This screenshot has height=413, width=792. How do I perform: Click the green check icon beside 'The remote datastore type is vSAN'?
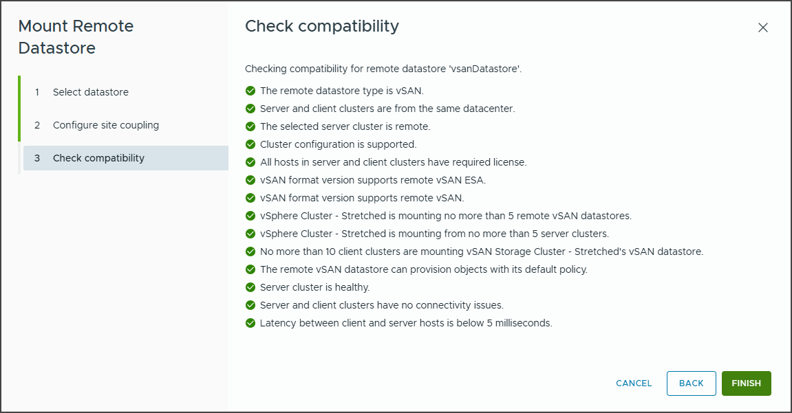[x=250, y=90]
